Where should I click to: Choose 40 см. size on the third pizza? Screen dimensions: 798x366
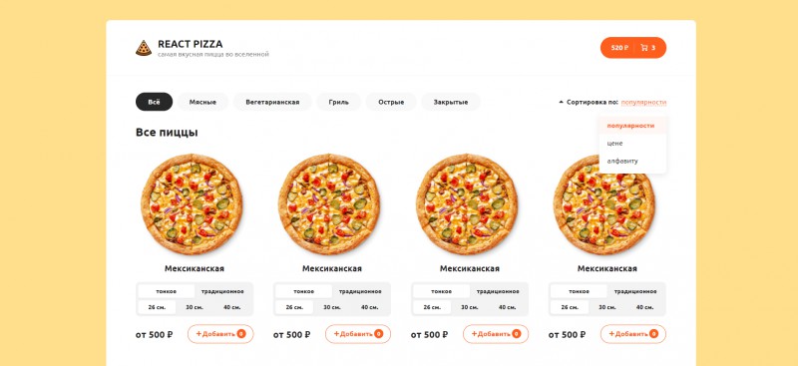point(507,307)
